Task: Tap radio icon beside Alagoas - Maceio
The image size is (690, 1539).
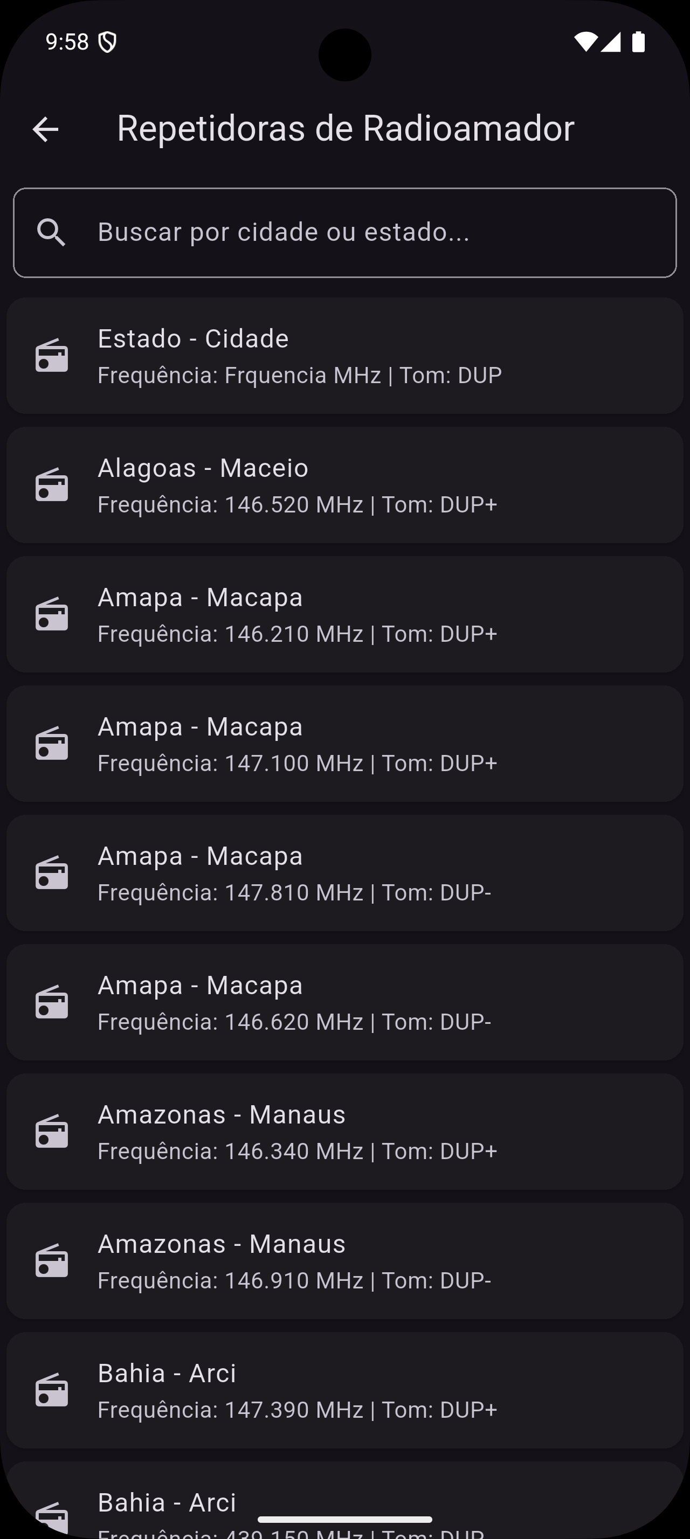Action: coord(52,485)
